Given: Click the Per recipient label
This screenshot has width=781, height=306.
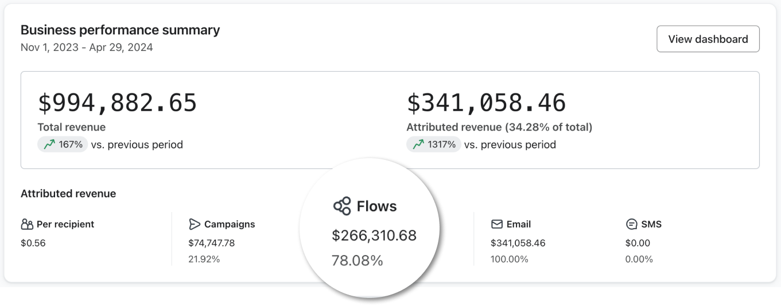Looking at the screenshot, I should 65,224.
